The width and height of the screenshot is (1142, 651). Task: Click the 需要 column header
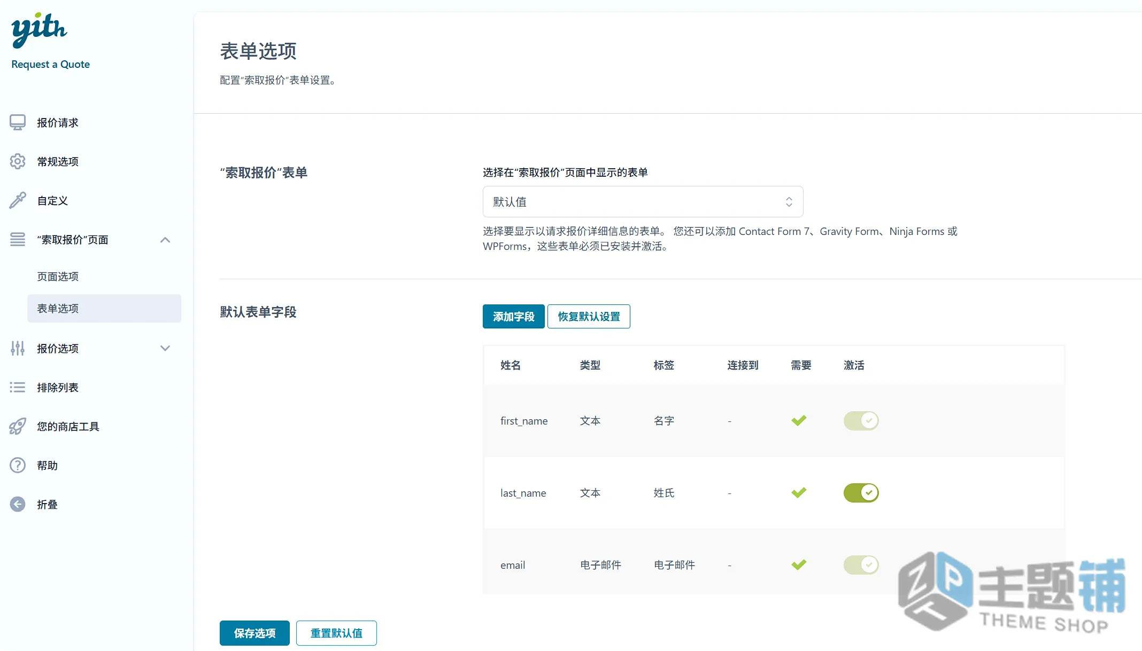[801, 365]
